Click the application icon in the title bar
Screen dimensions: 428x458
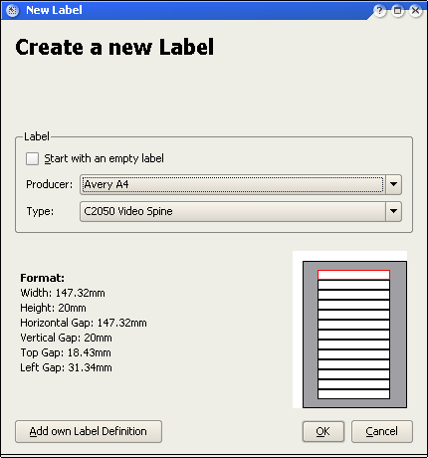pyautogui.click(x=12, y=10)
